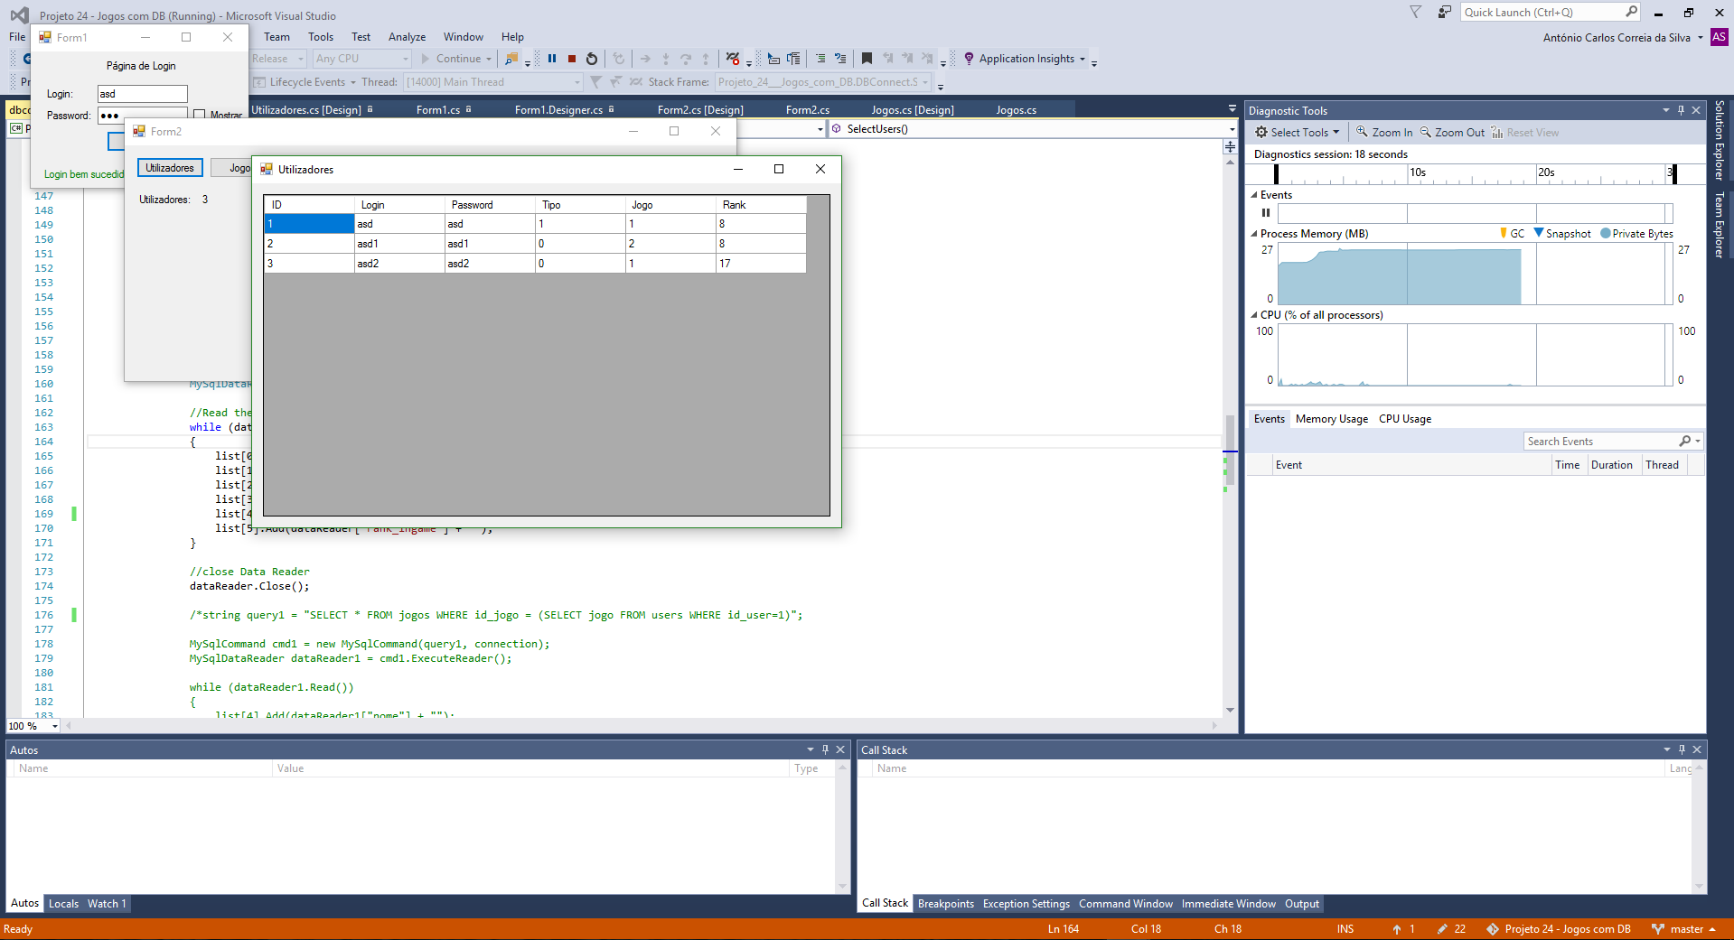Select the Locals tab
The width and height of the screenshot is (1734, 940).
click(63, 904)
